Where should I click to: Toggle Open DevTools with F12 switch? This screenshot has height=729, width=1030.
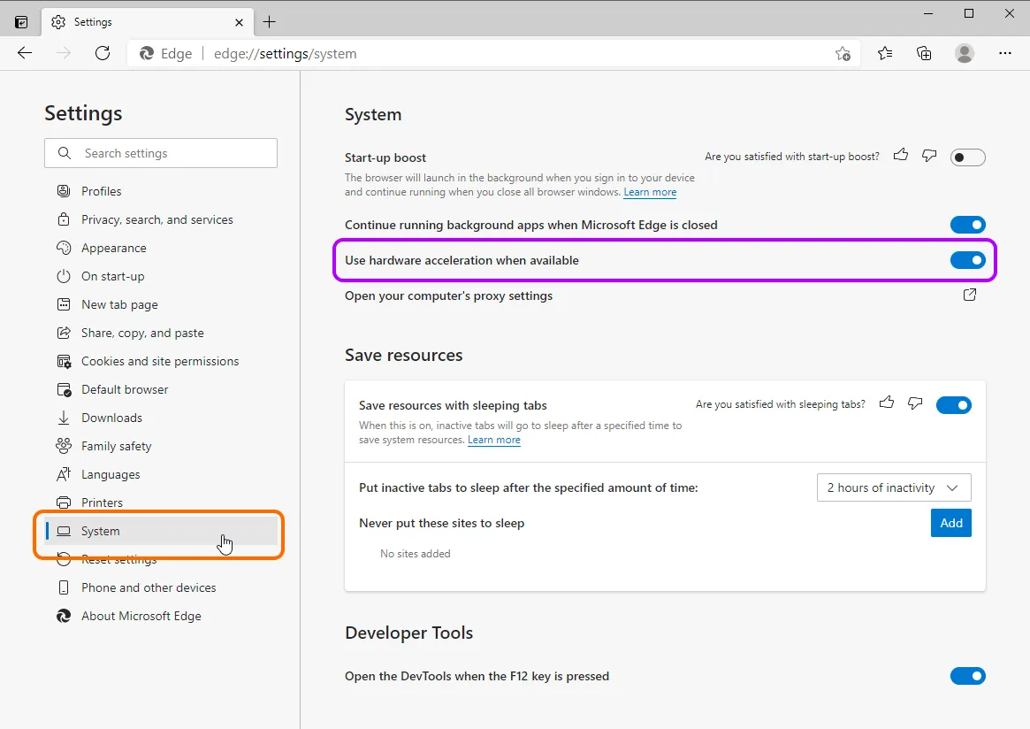click(967, 676)
